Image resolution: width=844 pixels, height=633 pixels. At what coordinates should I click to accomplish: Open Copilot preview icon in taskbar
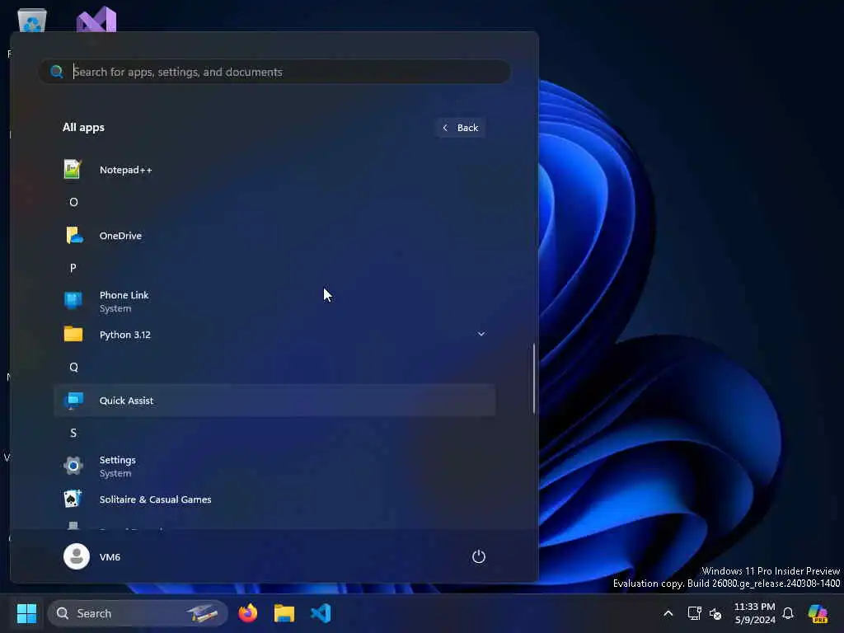818,613
